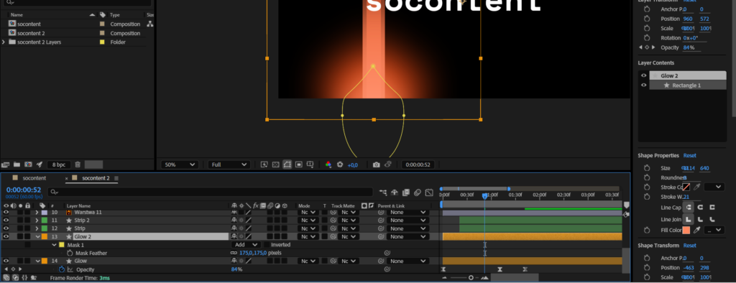The width and height of the screenshot is (736, 283).
Task: Select the socontent 2 timeline tab
Action: pyautogui.click(x=96, y=178)
